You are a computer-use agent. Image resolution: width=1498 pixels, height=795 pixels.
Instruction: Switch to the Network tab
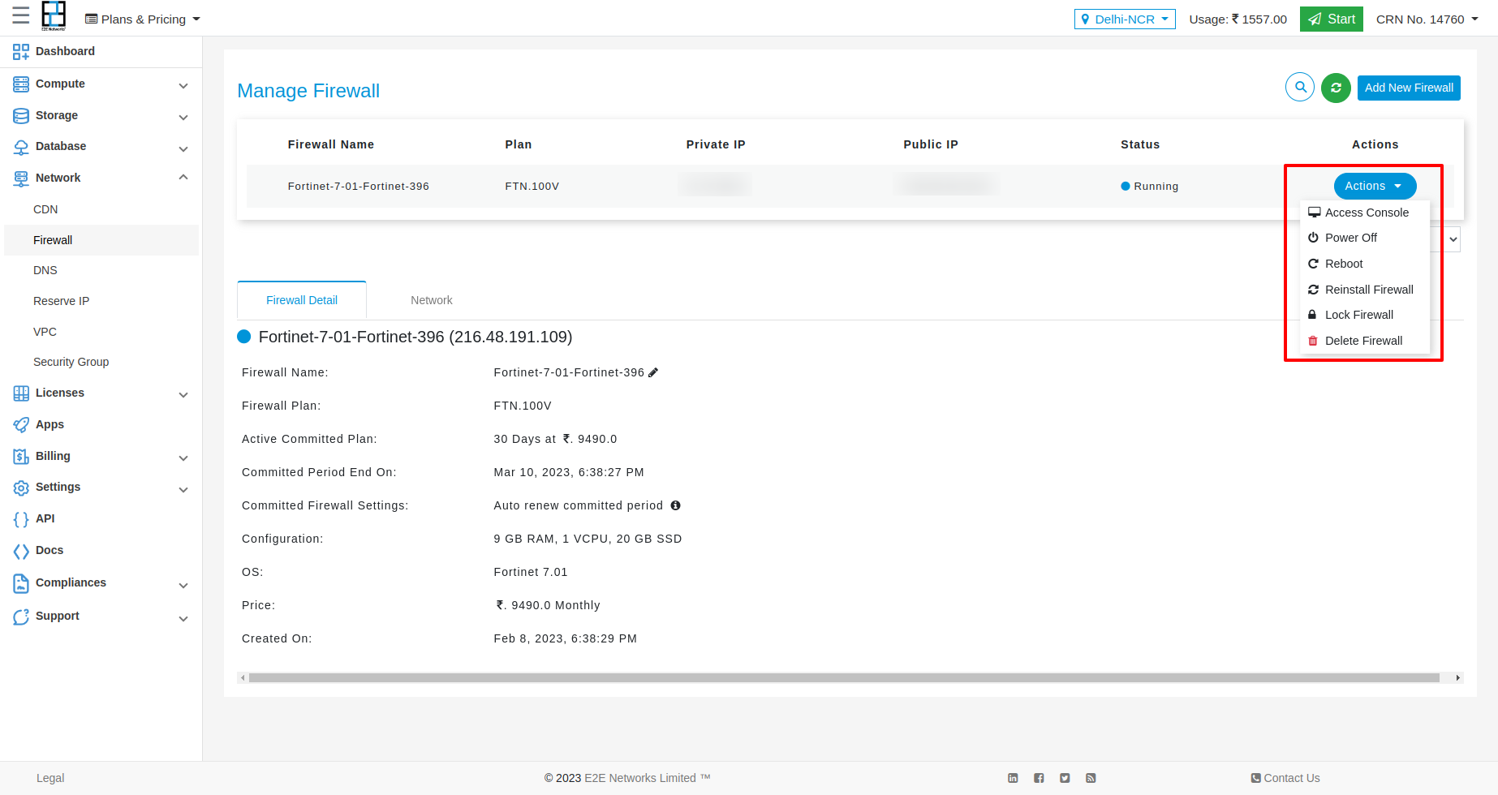click(432, 300)
